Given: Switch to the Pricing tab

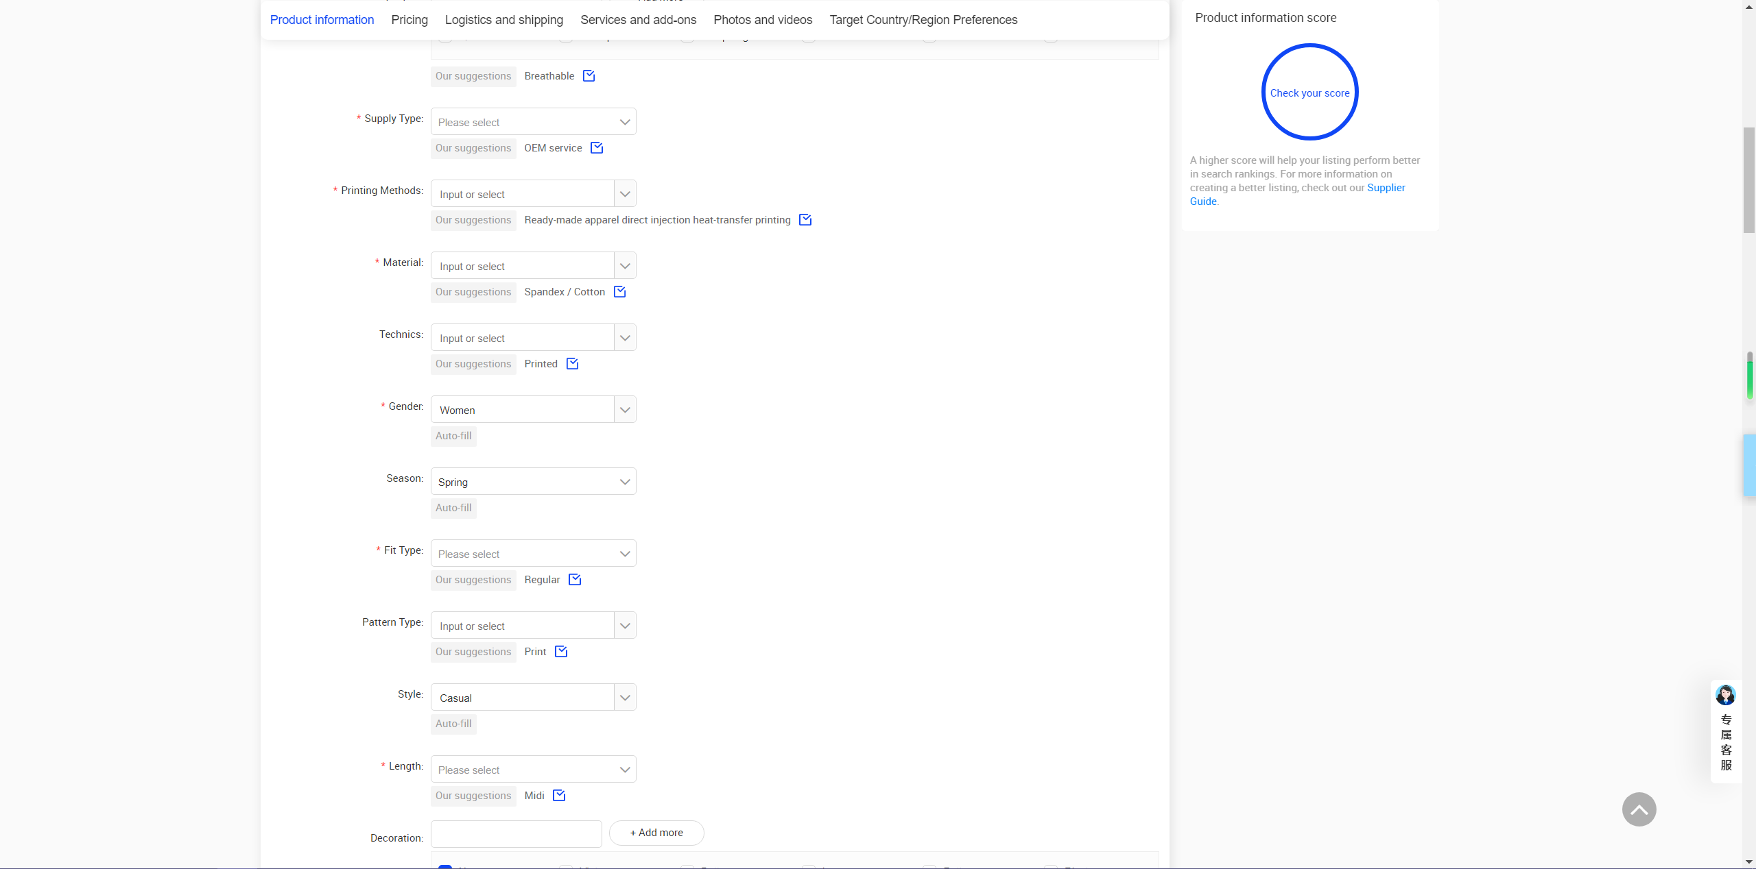Looking at the screenshot, I should [x=409, y=20].
